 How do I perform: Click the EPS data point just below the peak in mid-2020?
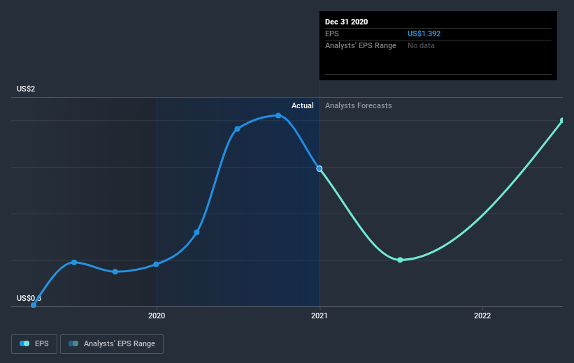237,129
